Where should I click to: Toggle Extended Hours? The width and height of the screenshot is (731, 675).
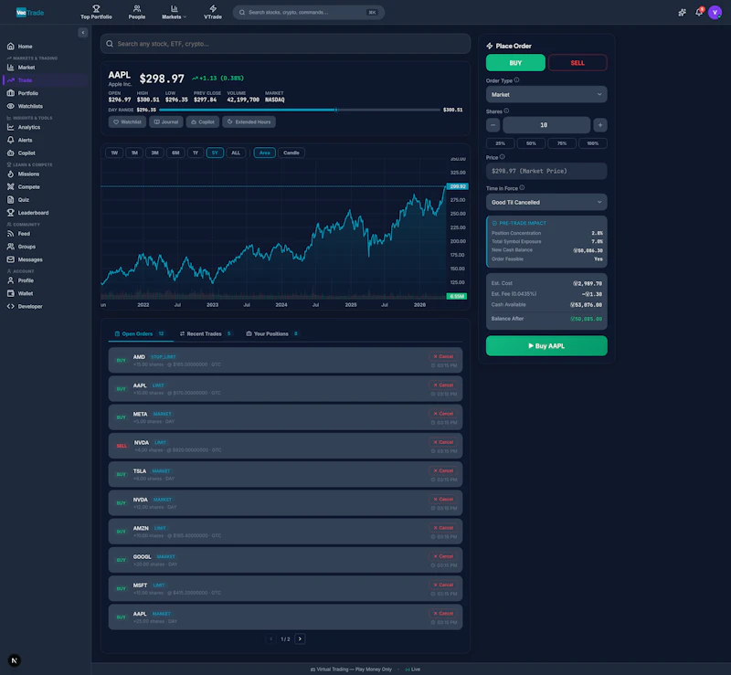tap(249, 121)
